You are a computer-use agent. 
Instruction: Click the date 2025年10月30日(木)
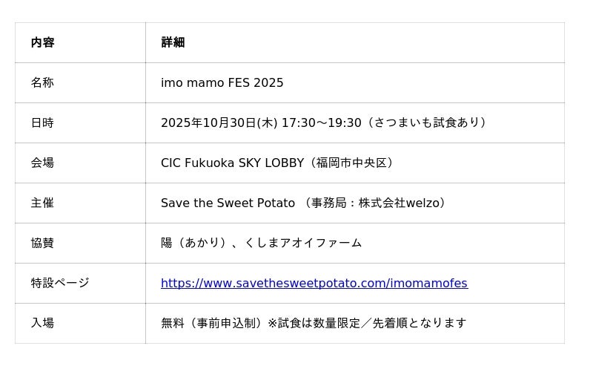coord(219,122)
